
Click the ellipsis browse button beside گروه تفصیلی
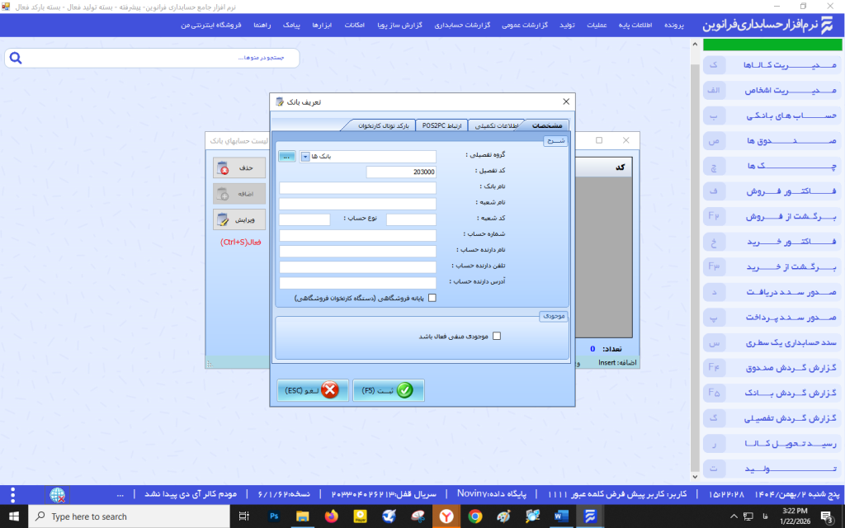pos(286,156)
